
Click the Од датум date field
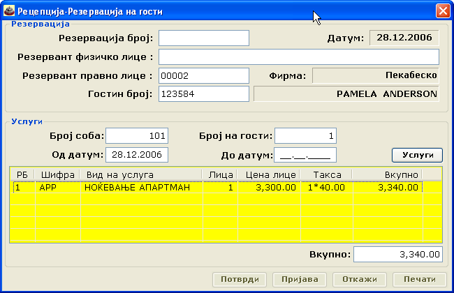coord(137,154)
